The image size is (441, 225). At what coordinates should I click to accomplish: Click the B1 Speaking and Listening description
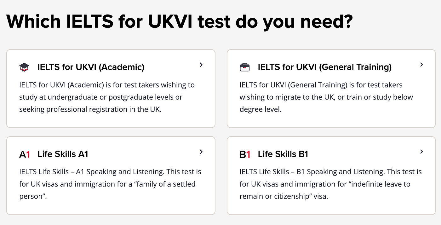point(331,184)
